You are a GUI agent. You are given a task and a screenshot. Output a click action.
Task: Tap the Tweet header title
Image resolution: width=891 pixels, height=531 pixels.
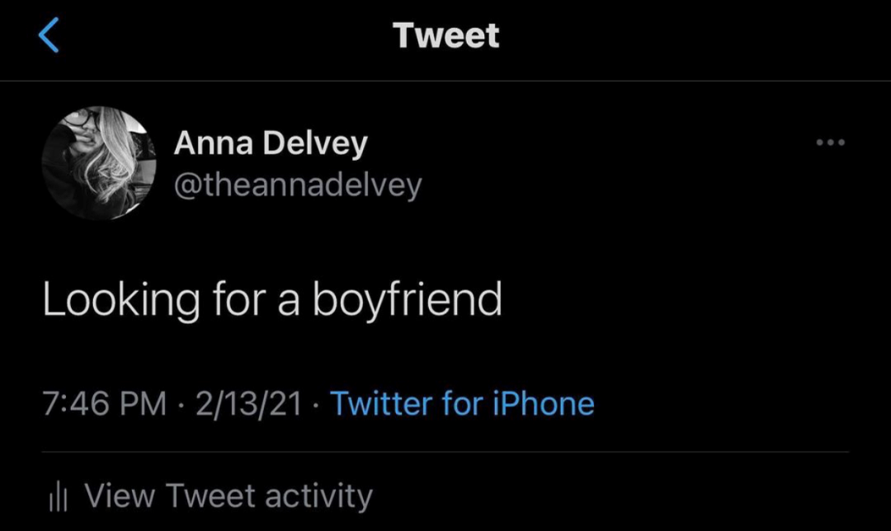click(445, 36)
